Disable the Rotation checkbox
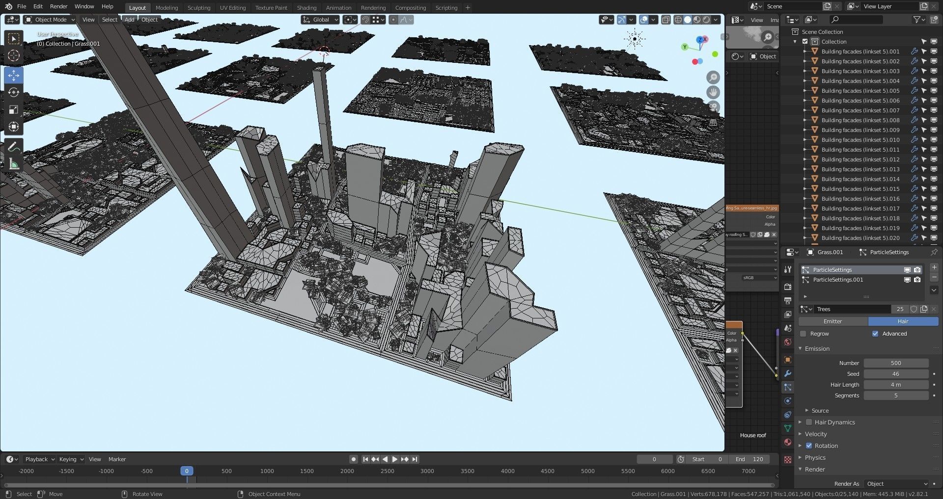Image resolution: width=943 pixels, height=499 pixels. 809,446
